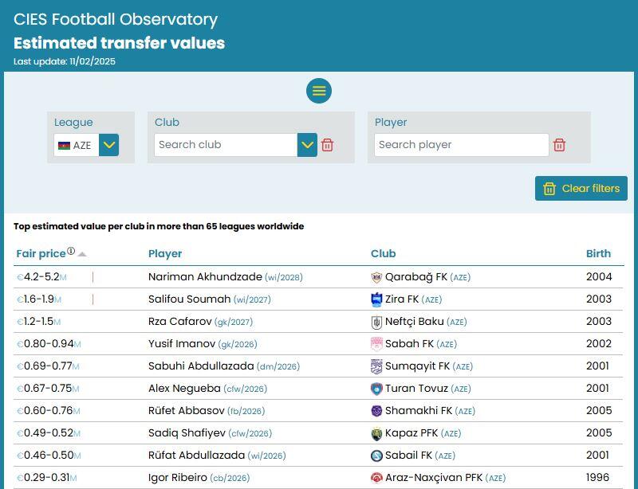Screen dimensions: 638x489
Task: Click the Sabah FK club crest
Action: pos(376,344)
